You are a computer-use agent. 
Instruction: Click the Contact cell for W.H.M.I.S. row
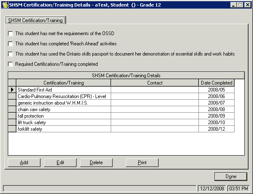coord(155,103)
